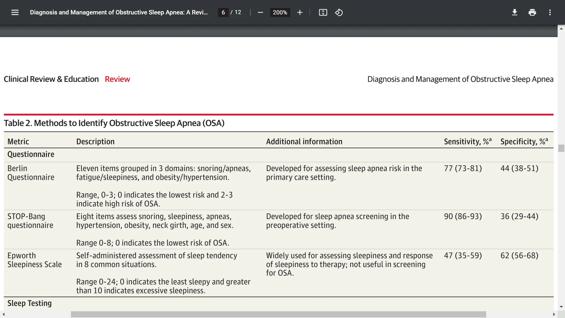Click the scroll up arrow

tap(561, 29)
